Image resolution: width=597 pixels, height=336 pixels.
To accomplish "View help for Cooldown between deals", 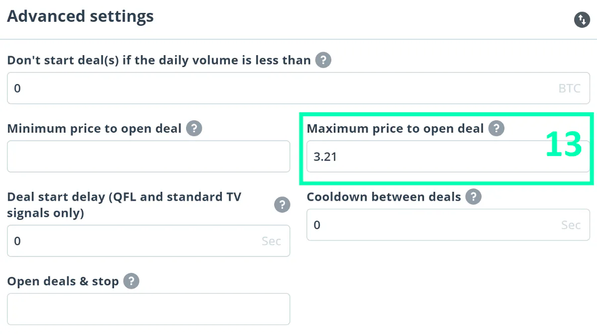I will pyautogui.click(x=474, y=197).
